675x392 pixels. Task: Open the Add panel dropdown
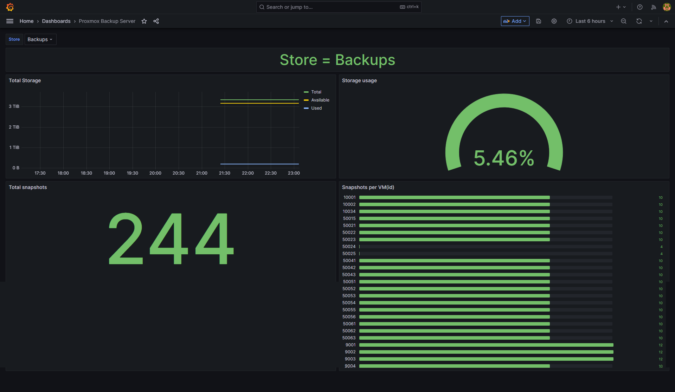pos(515,21)
